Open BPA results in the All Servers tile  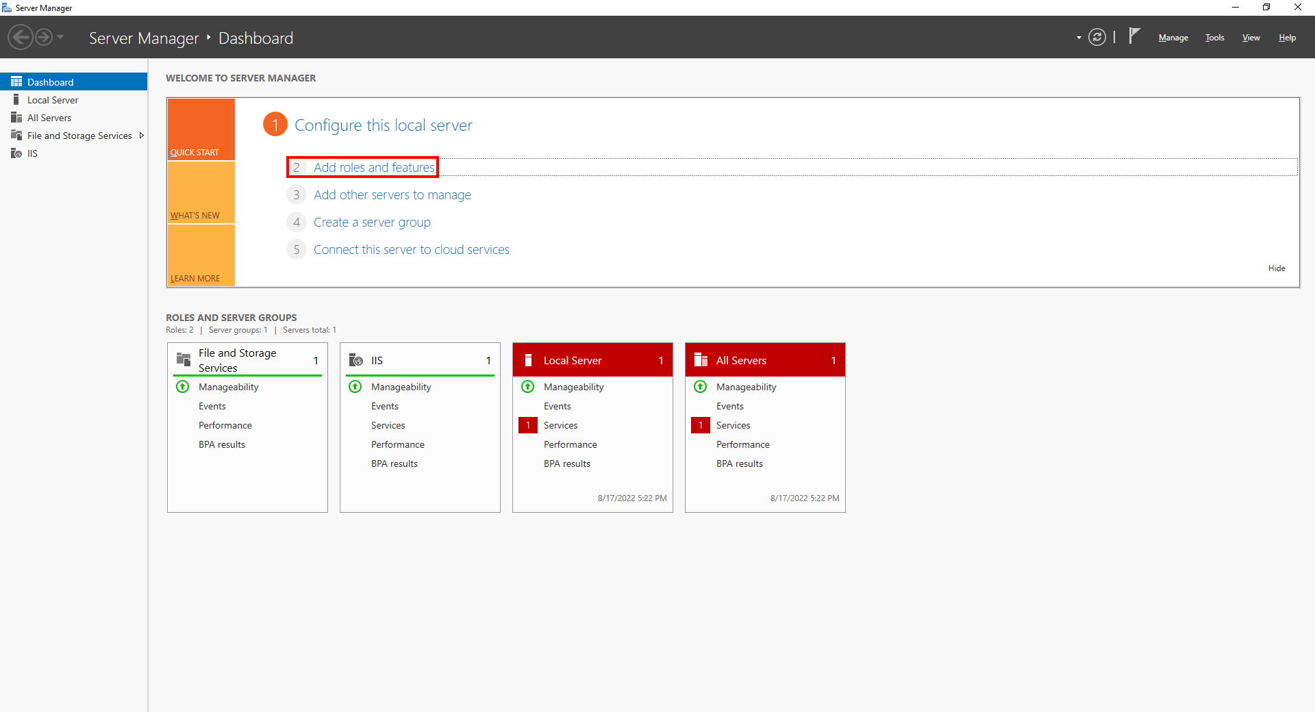[740, 463]
